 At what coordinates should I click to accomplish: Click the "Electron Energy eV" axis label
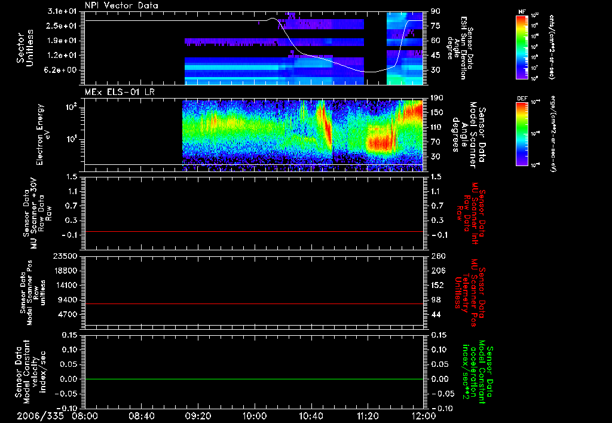44,134
